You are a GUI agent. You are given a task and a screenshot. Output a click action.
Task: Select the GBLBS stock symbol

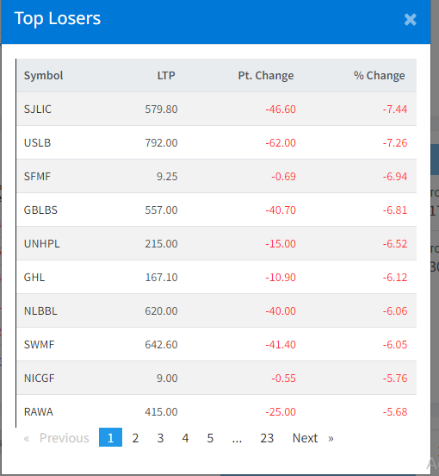(40, 210)
